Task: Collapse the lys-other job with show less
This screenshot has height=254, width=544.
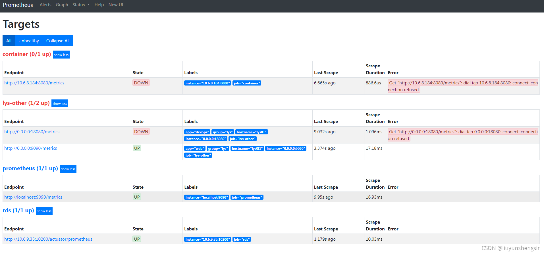Action: pyautogui.click(x=60, y=104)
